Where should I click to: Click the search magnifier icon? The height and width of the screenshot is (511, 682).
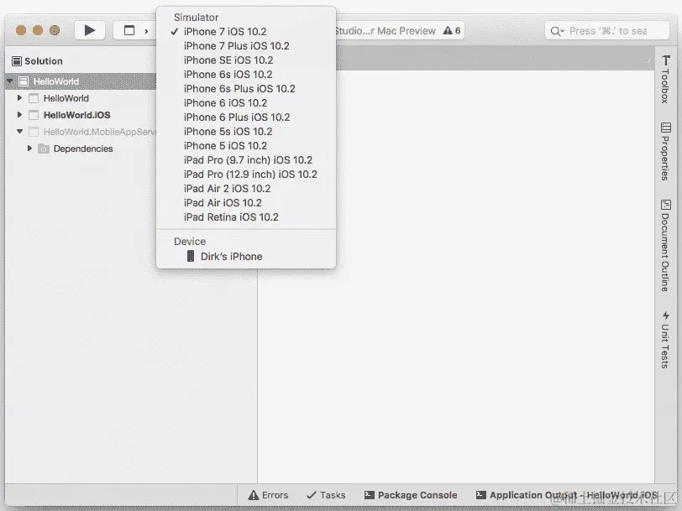tap(555, 31)
